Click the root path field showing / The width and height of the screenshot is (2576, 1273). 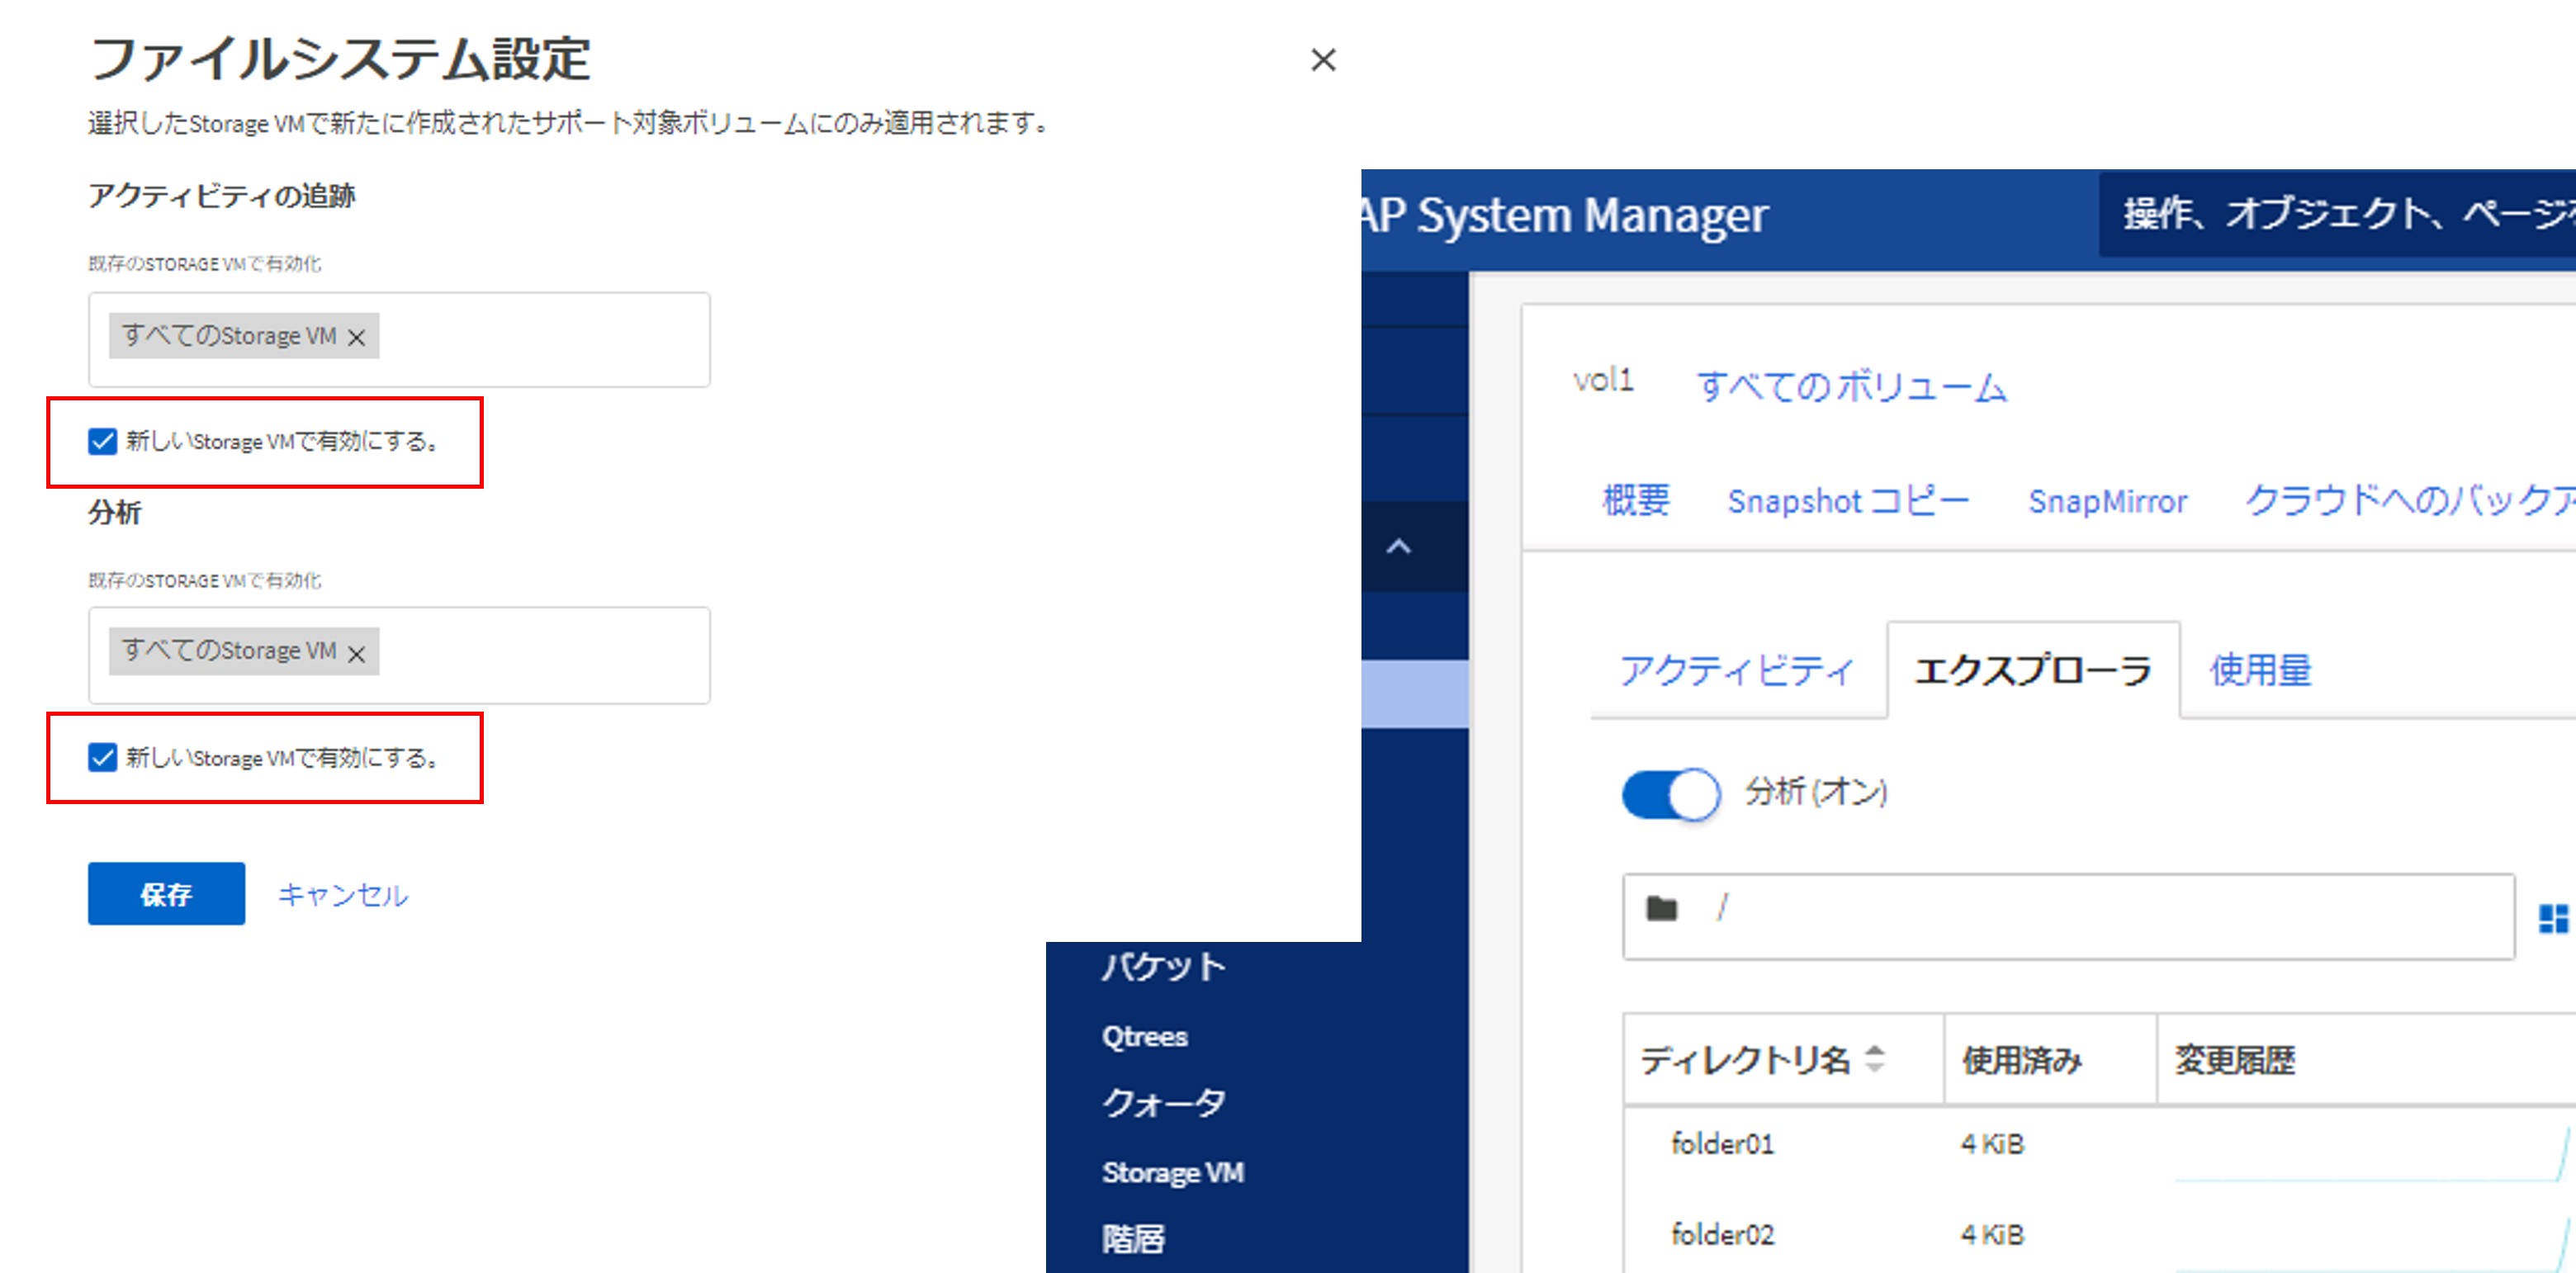pyautogui.click(x=2068, y=916)
